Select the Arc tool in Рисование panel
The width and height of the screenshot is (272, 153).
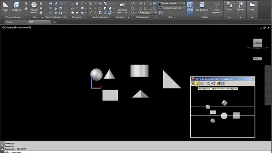coord(82,3)
